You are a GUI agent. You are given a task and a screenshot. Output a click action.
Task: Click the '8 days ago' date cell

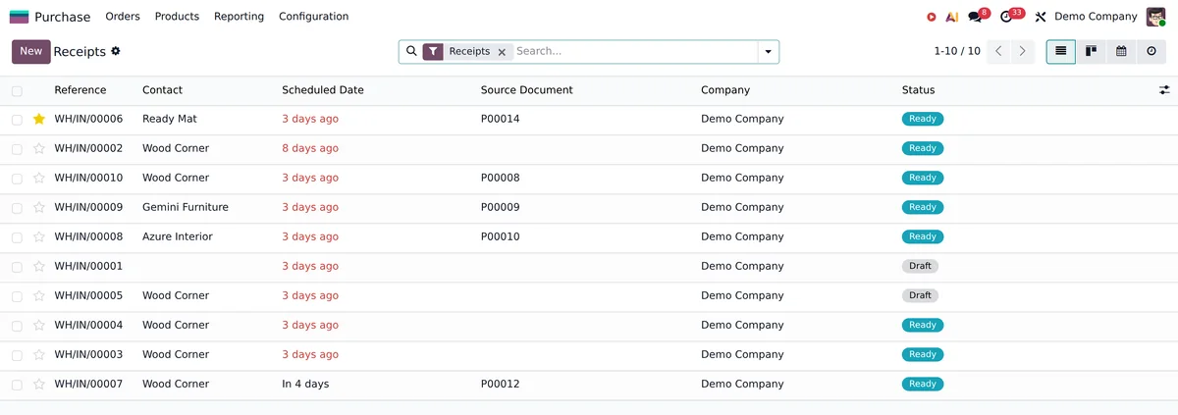(310, 148)
